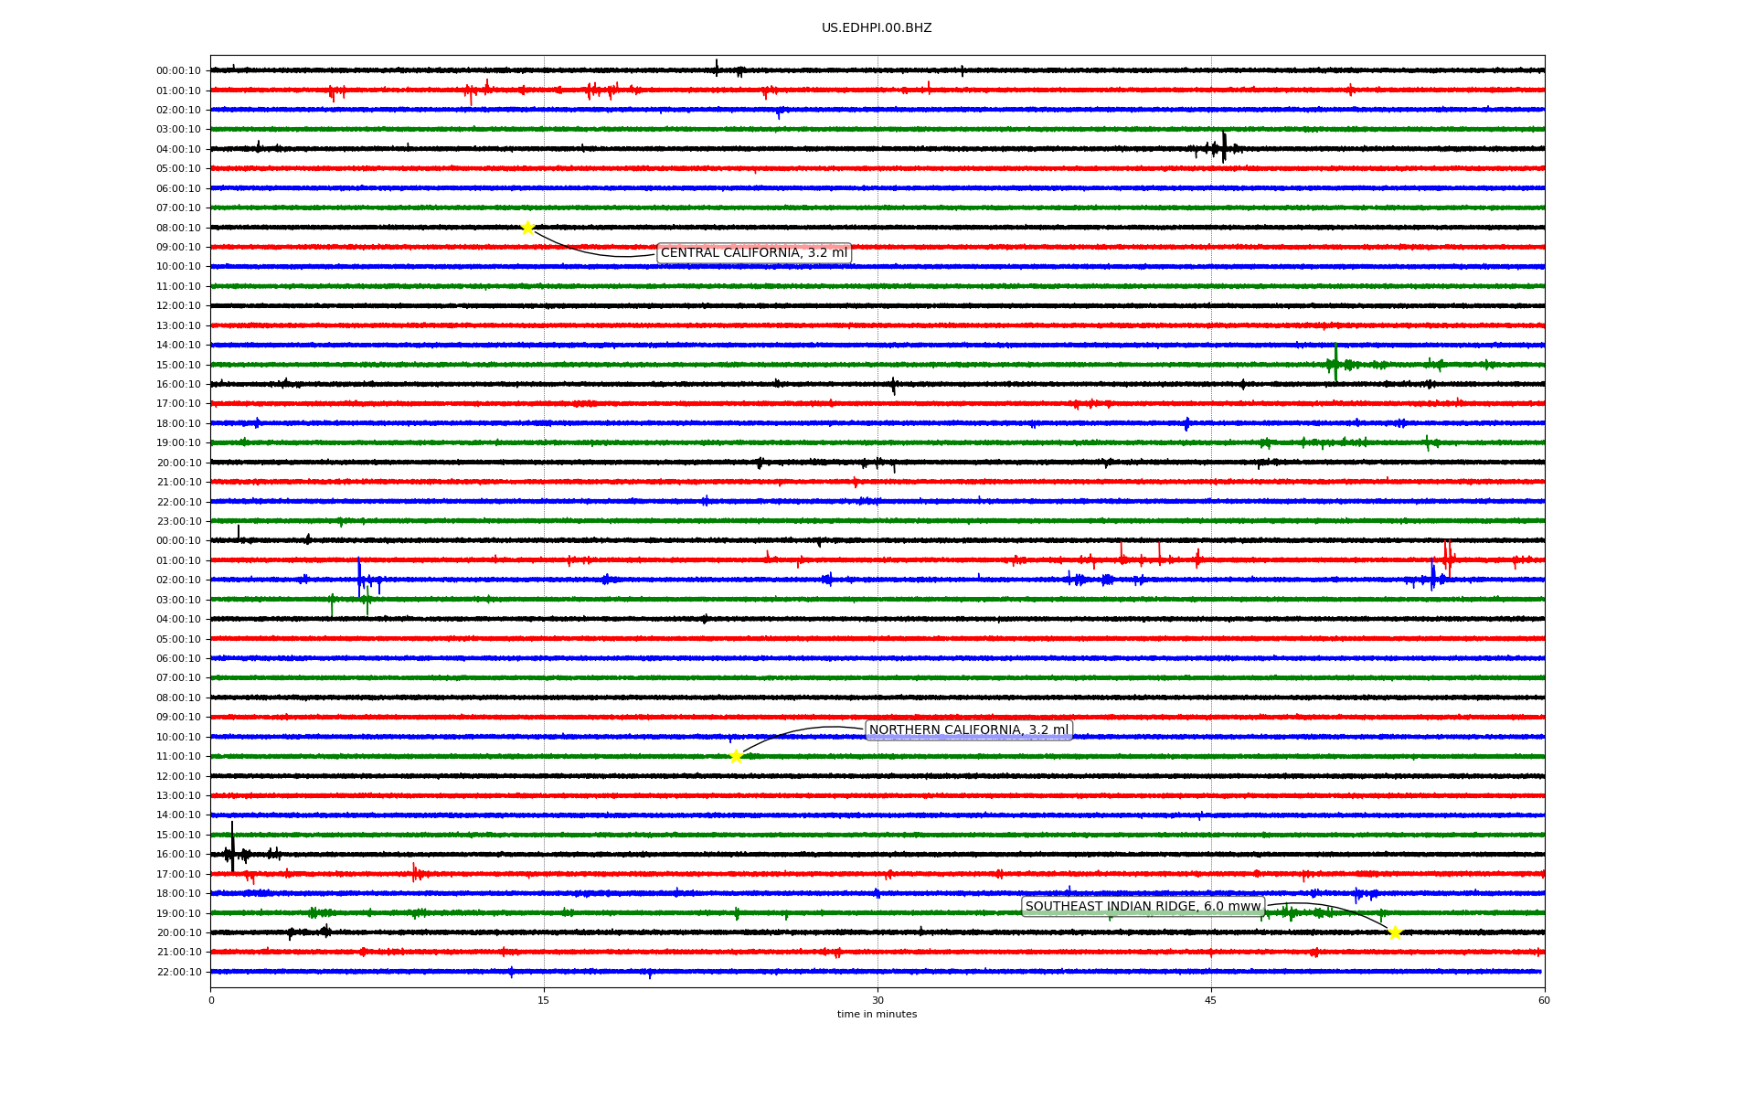Click the 60 minute tick label
The image size is (1755, 1097).
click(x=1544, y=1000)
